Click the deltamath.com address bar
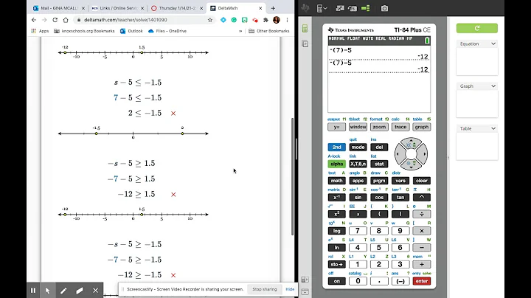The height and width of the screenshot is (298, 531). coord(142,20)
